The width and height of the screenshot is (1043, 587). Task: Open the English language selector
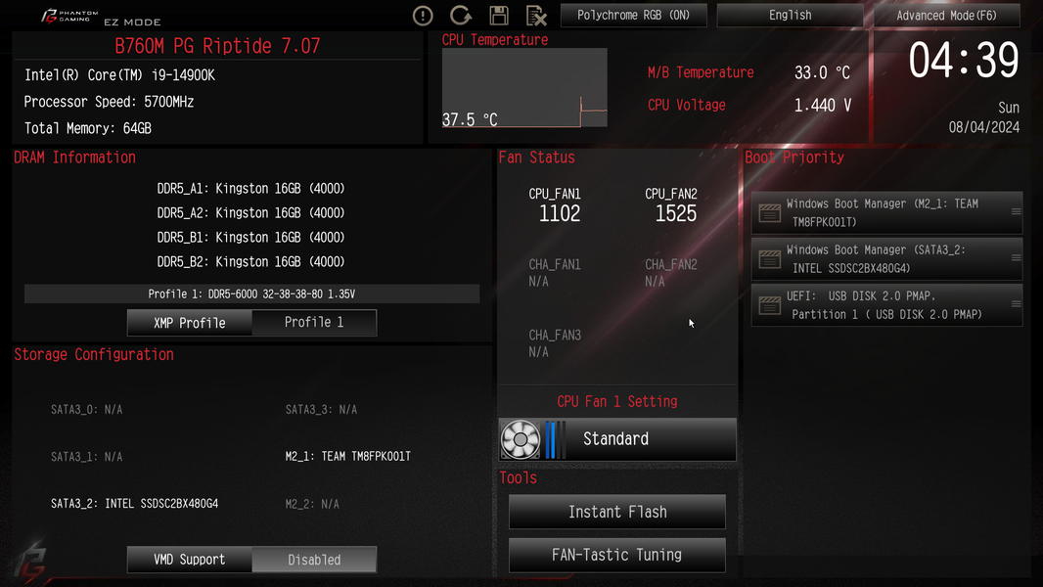coord(790,16)
